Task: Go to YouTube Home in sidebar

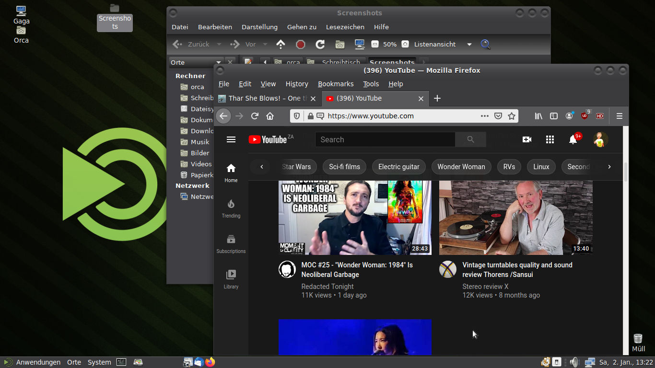Action: click(x=231, y=173)
